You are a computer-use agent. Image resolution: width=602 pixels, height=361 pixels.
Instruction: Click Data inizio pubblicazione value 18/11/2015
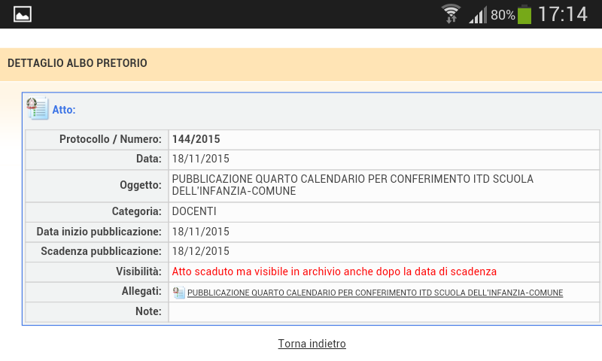pos(200,232)
